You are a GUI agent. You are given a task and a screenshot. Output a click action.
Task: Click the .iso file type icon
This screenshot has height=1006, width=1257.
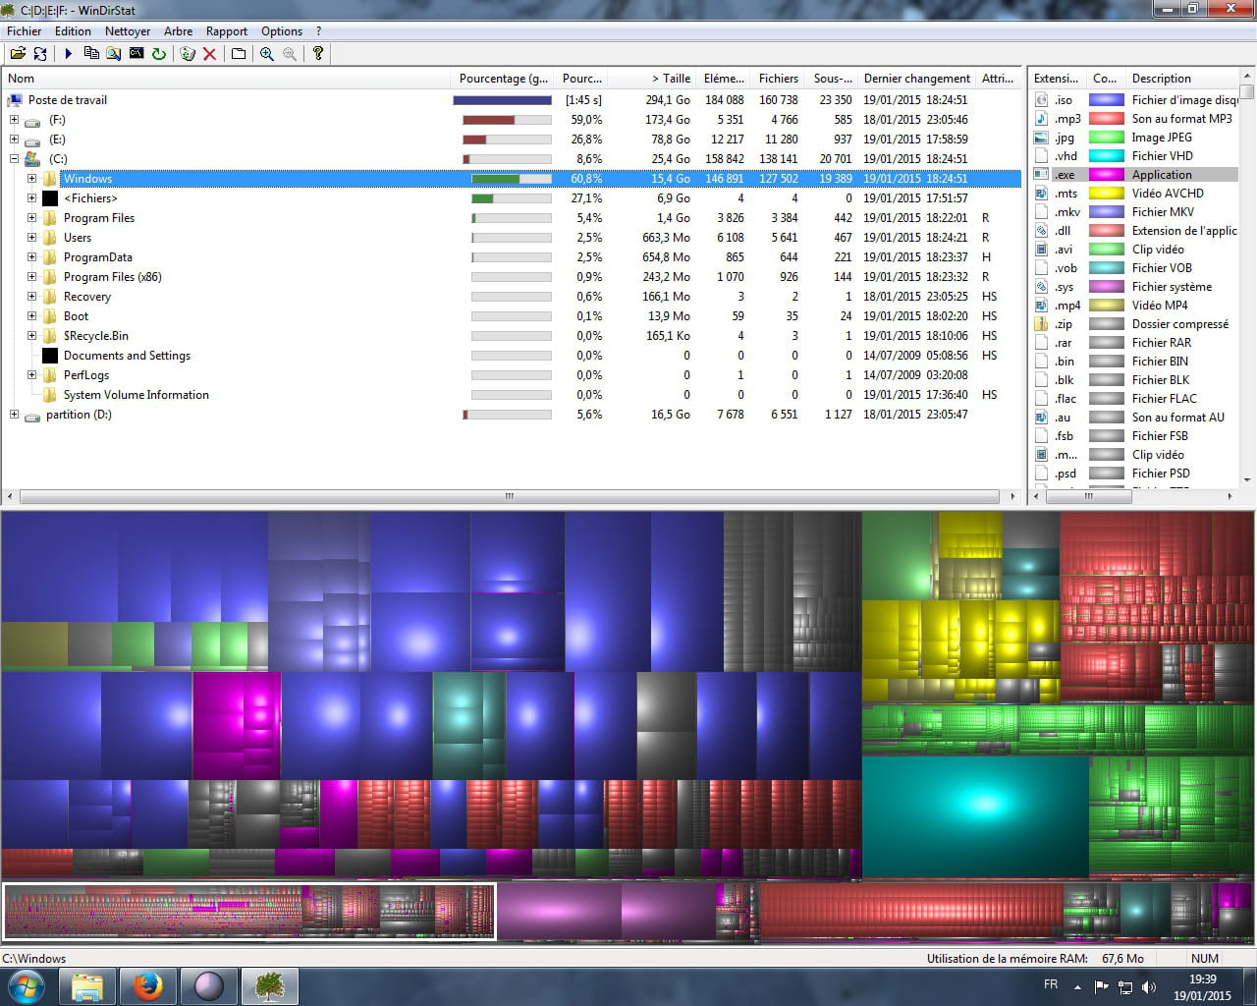(x=1042, y=100)
